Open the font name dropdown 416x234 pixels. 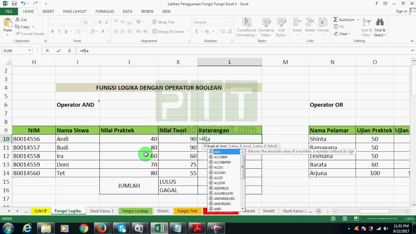81,22
